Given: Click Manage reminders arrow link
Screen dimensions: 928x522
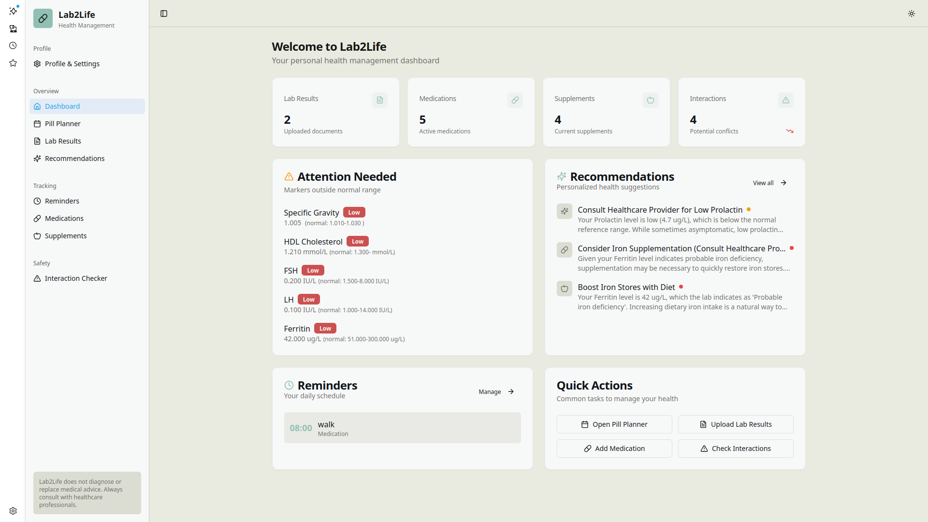Looking at the screenshot, I should click(496, 391).
